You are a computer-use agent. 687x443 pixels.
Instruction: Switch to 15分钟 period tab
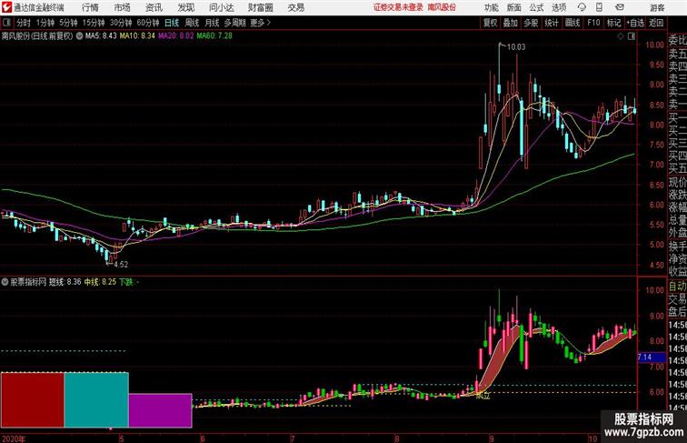[94, 23]
